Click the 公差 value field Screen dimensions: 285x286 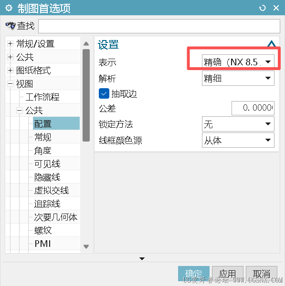tap(253, 108)
